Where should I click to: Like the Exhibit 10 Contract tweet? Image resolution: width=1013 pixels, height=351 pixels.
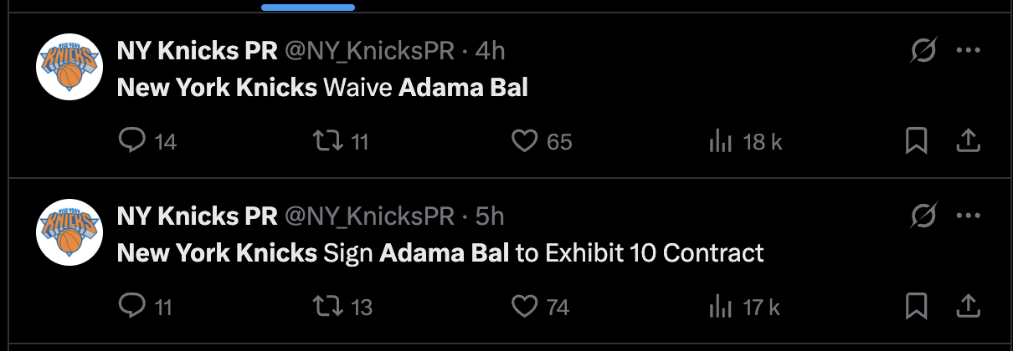(524, 307)
